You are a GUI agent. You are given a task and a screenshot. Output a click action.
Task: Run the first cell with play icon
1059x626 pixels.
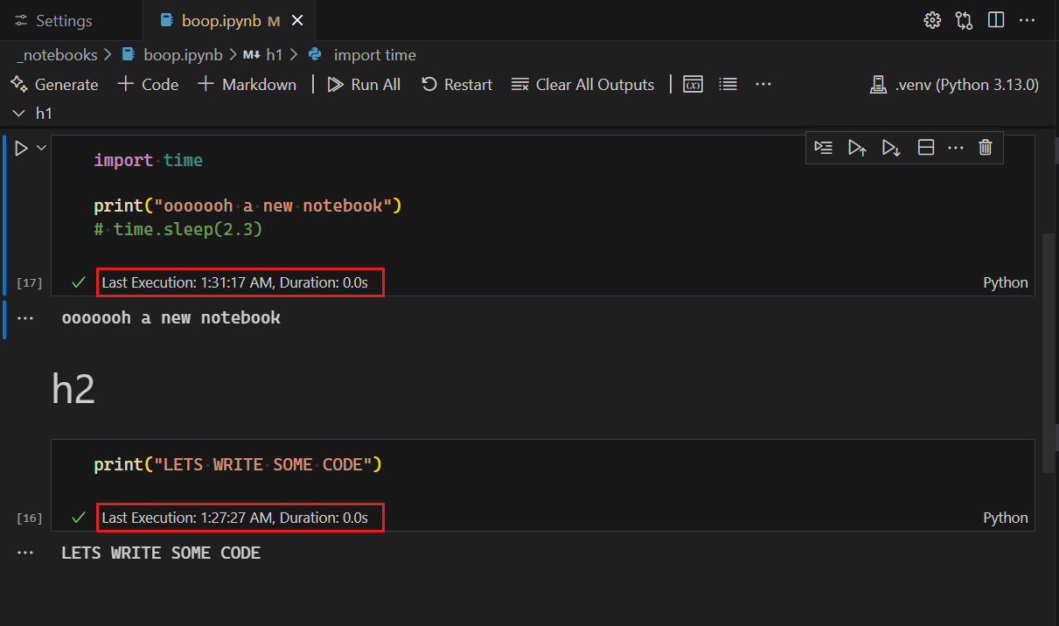coord(22,149)
